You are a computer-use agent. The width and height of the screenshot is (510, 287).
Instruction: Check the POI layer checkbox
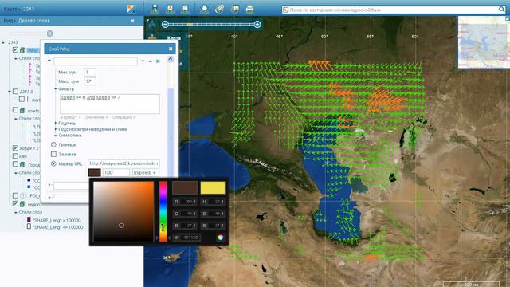click(x=15, y=195)
